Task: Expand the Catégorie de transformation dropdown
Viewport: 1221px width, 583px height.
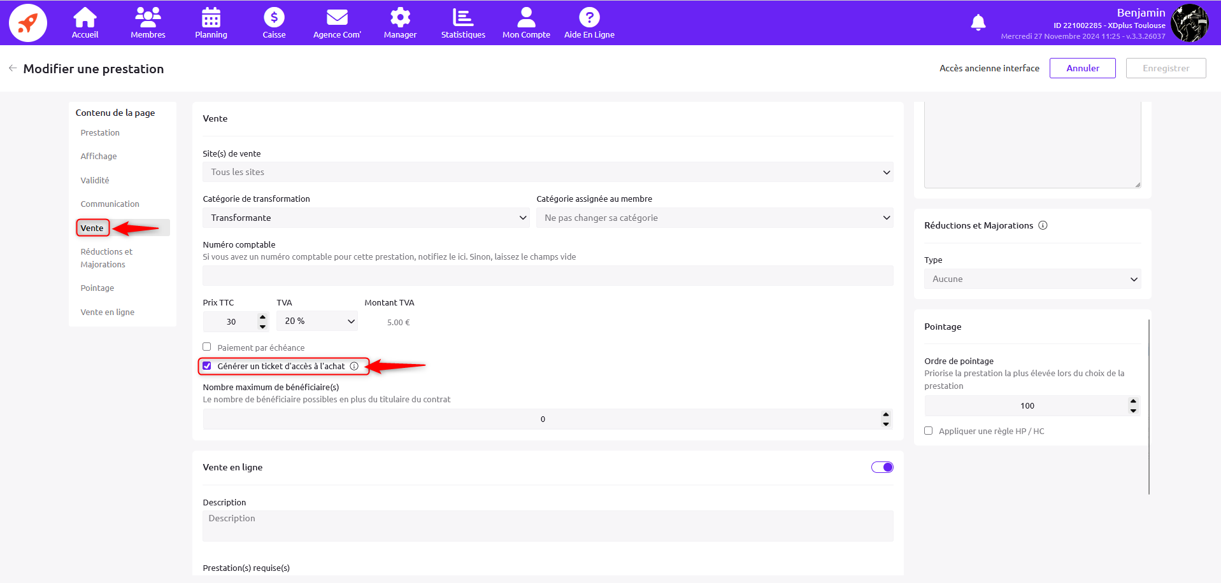Action: coord(366,218)
